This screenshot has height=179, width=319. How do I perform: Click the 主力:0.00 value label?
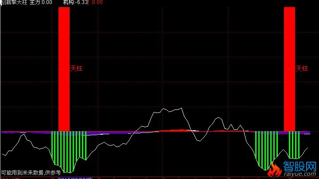click(41, 2)
